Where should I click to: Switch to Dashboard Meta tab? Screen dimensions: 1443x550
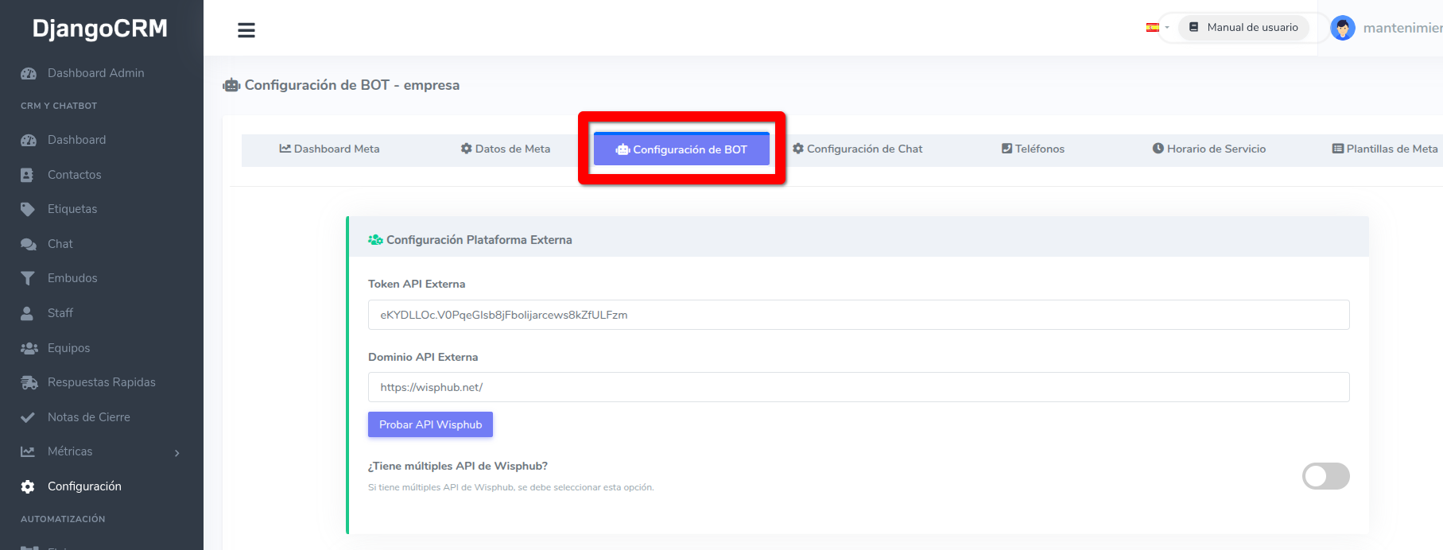click(x=329, y=149)
